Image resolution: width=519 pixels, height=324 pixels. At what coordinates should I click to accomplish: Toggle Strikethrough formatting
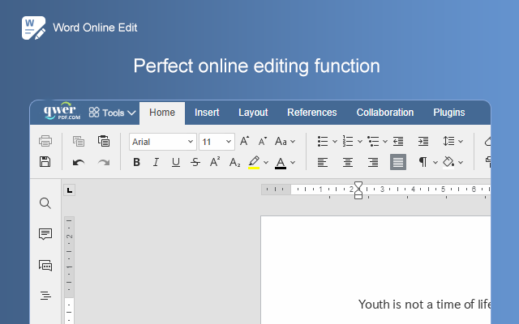tap(195, 162)
